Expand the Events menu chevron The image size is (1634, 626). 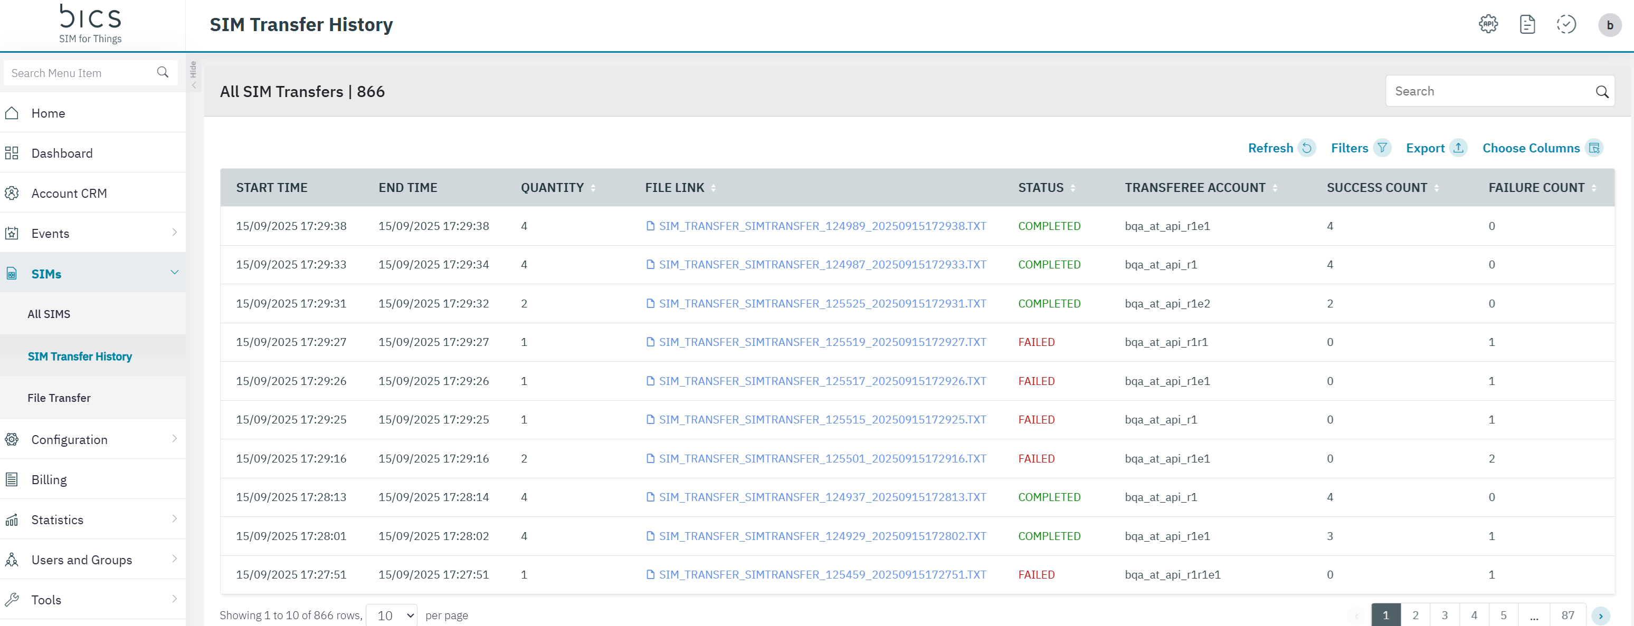(x=175, y=233)
